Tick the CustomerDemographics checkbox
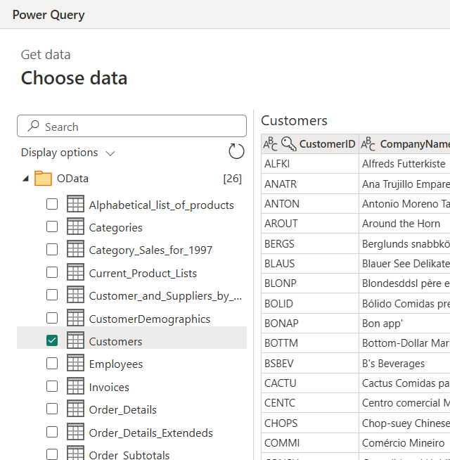This screenshot has width=450, height=460. pyautogui.click(x=52, y=319)
